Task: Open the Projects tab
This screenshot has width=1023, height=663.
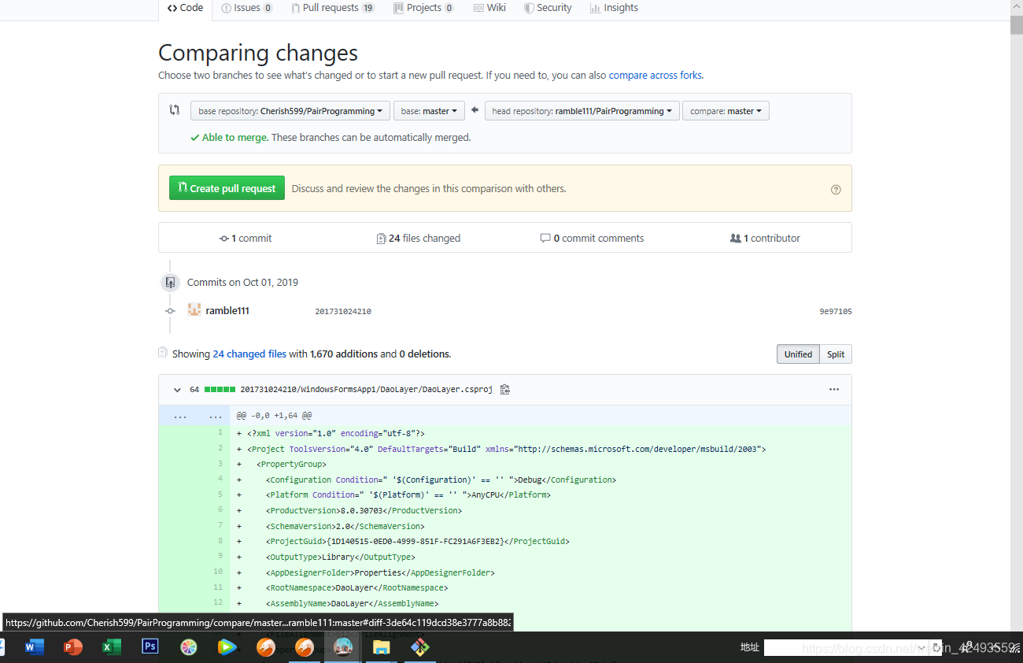Action: 425,8
